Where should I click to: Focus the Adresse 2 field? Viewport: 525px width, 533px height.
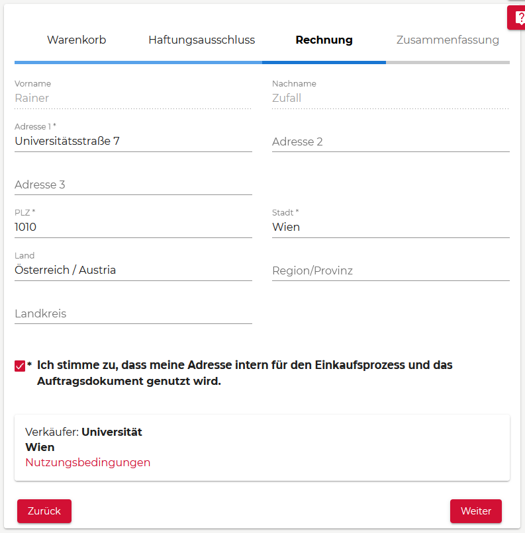pyautogui.click(x=391, y=142)
